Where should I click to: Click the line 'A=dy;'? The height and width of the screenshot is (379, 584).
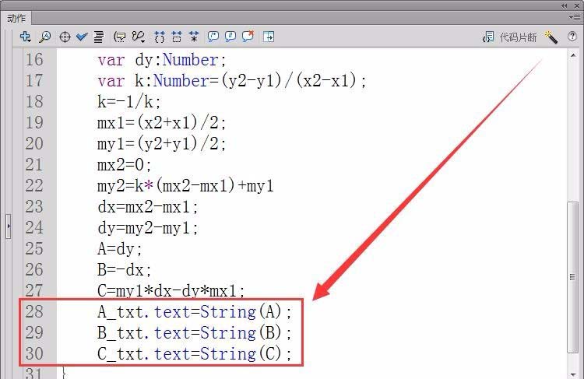click(120, 249)
